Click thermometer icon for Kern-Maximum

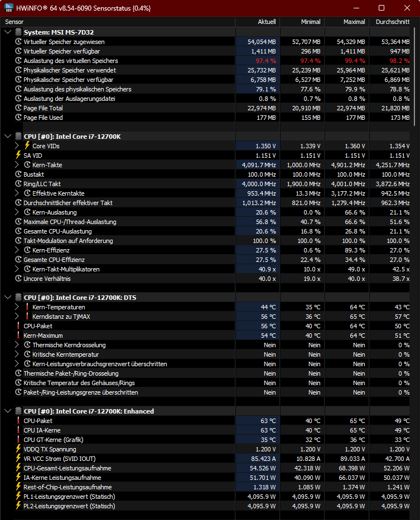[18, 336]
